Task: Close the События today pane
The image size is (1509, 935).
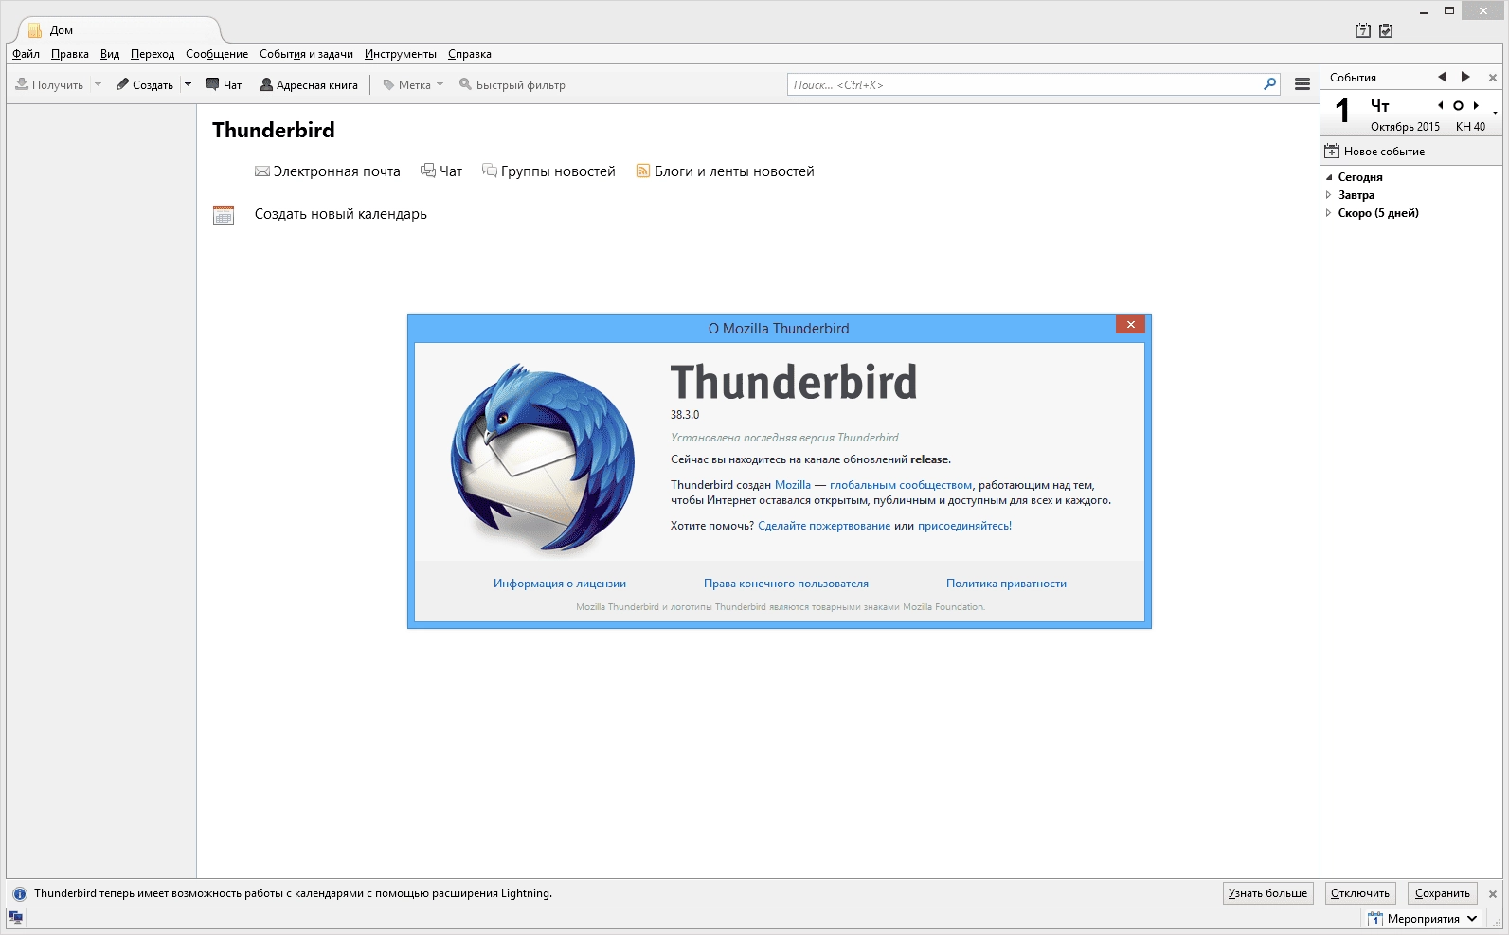Action: click(1493, 78)
